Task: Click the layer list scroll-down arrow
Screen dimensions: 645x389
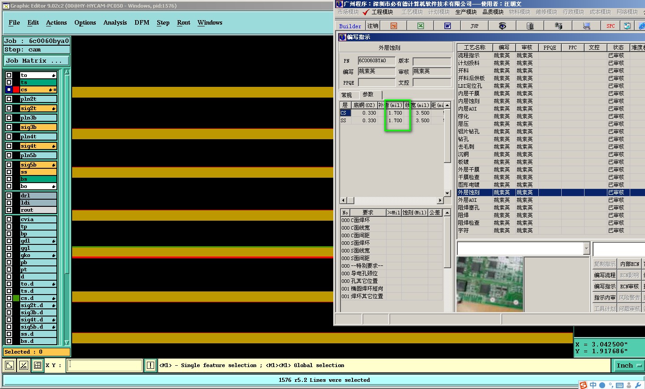Action: coord(67,342)
